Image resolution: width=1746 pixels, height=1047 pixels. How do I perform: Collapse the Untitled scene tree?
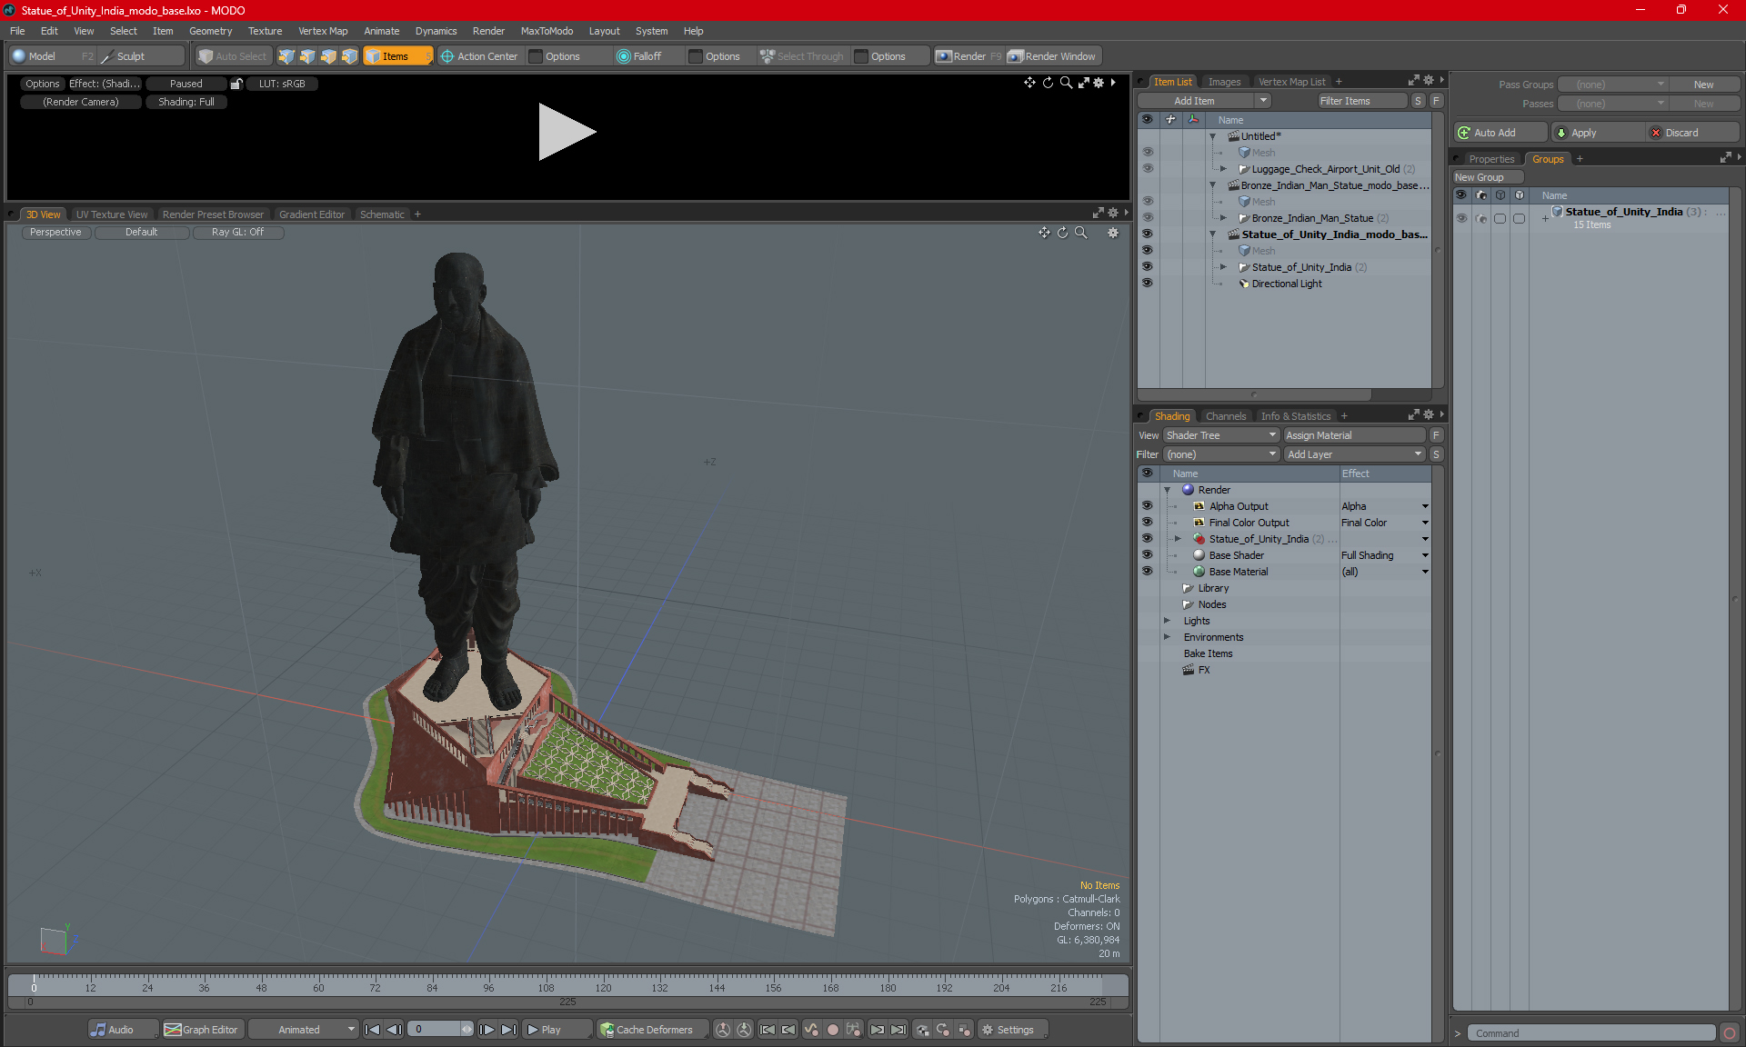(1213, 136)
